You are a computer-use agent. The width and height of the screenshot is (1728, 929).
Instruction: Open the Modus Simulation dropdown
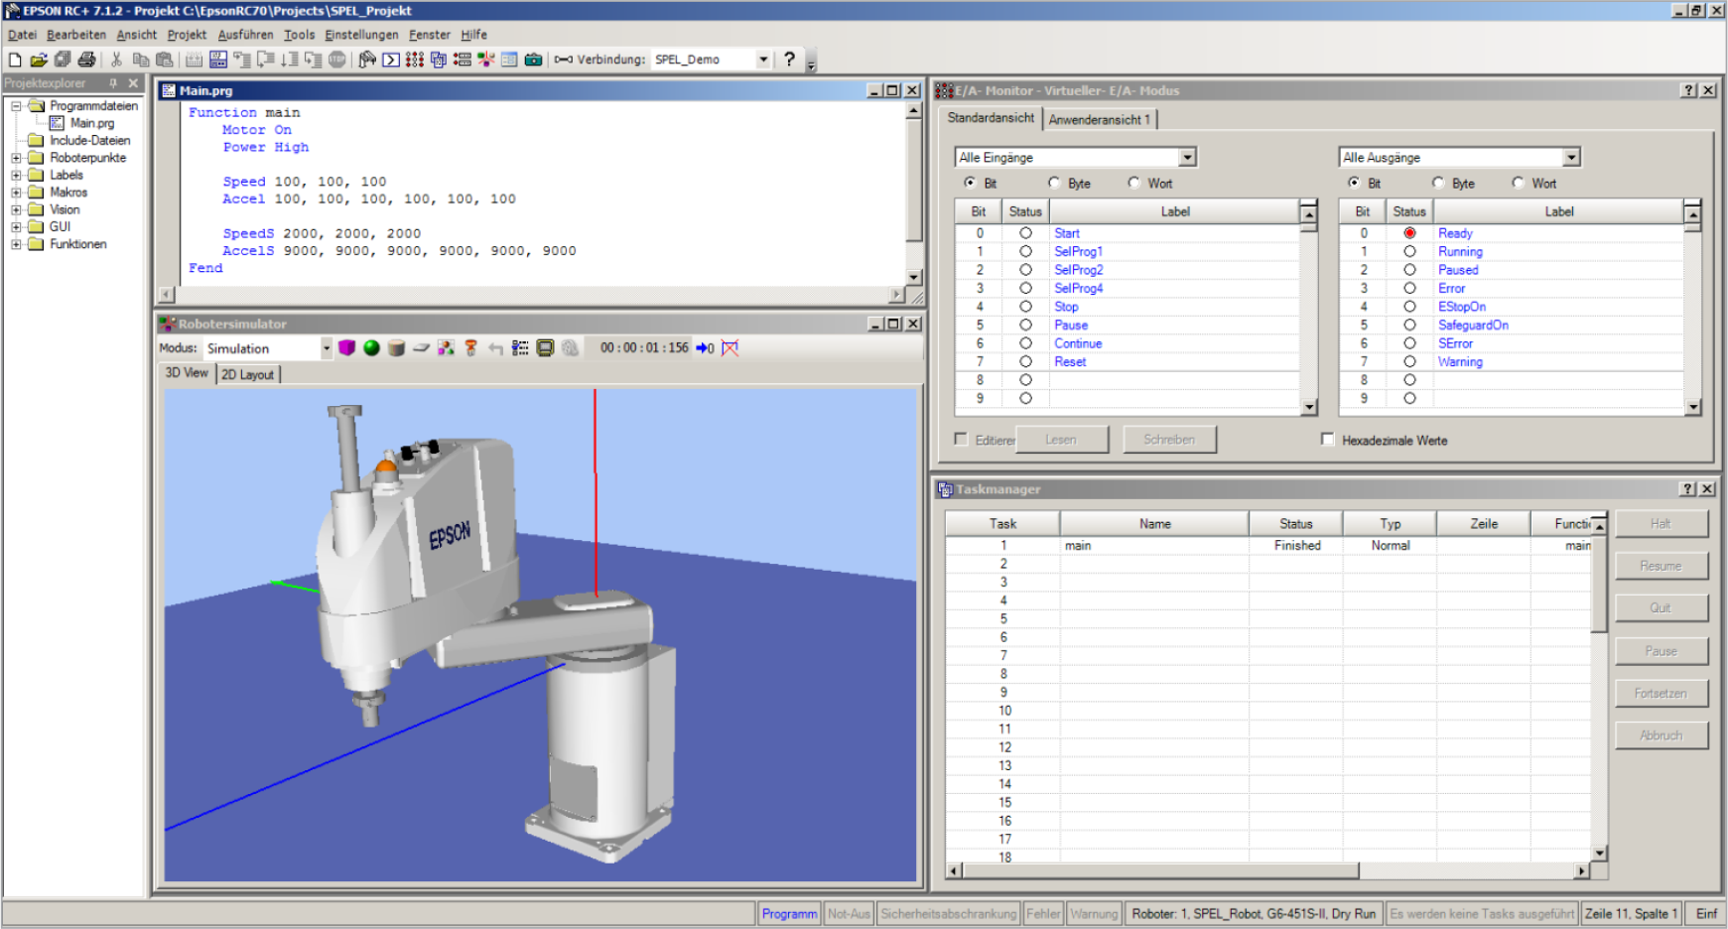point(326,348)
